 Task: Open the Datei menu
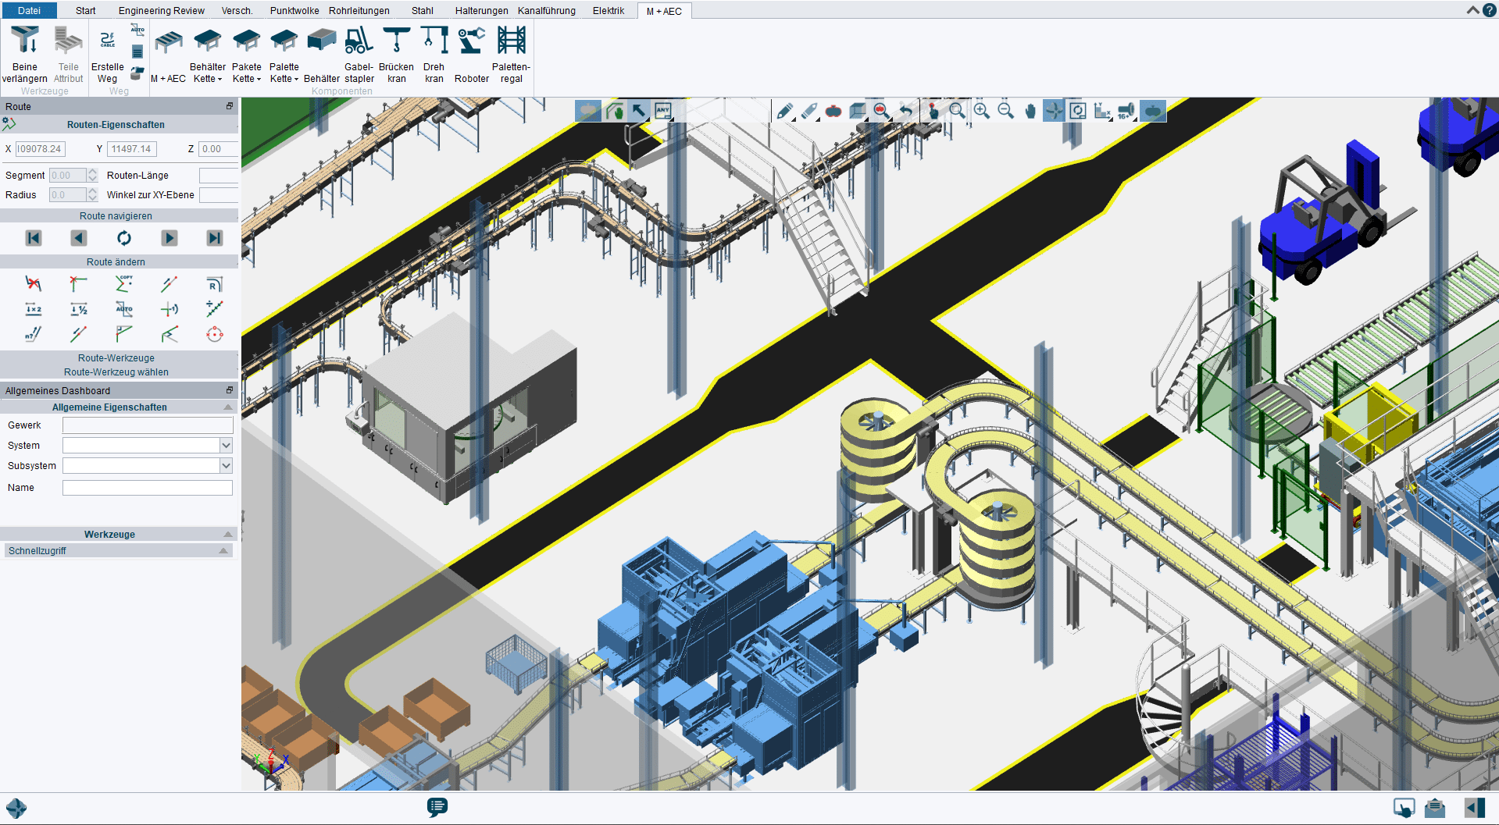pos(29,11)
